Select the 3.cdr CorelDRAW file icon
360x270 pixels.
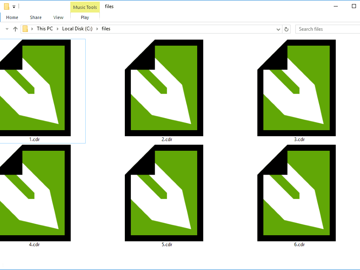(x=297, y=88)
